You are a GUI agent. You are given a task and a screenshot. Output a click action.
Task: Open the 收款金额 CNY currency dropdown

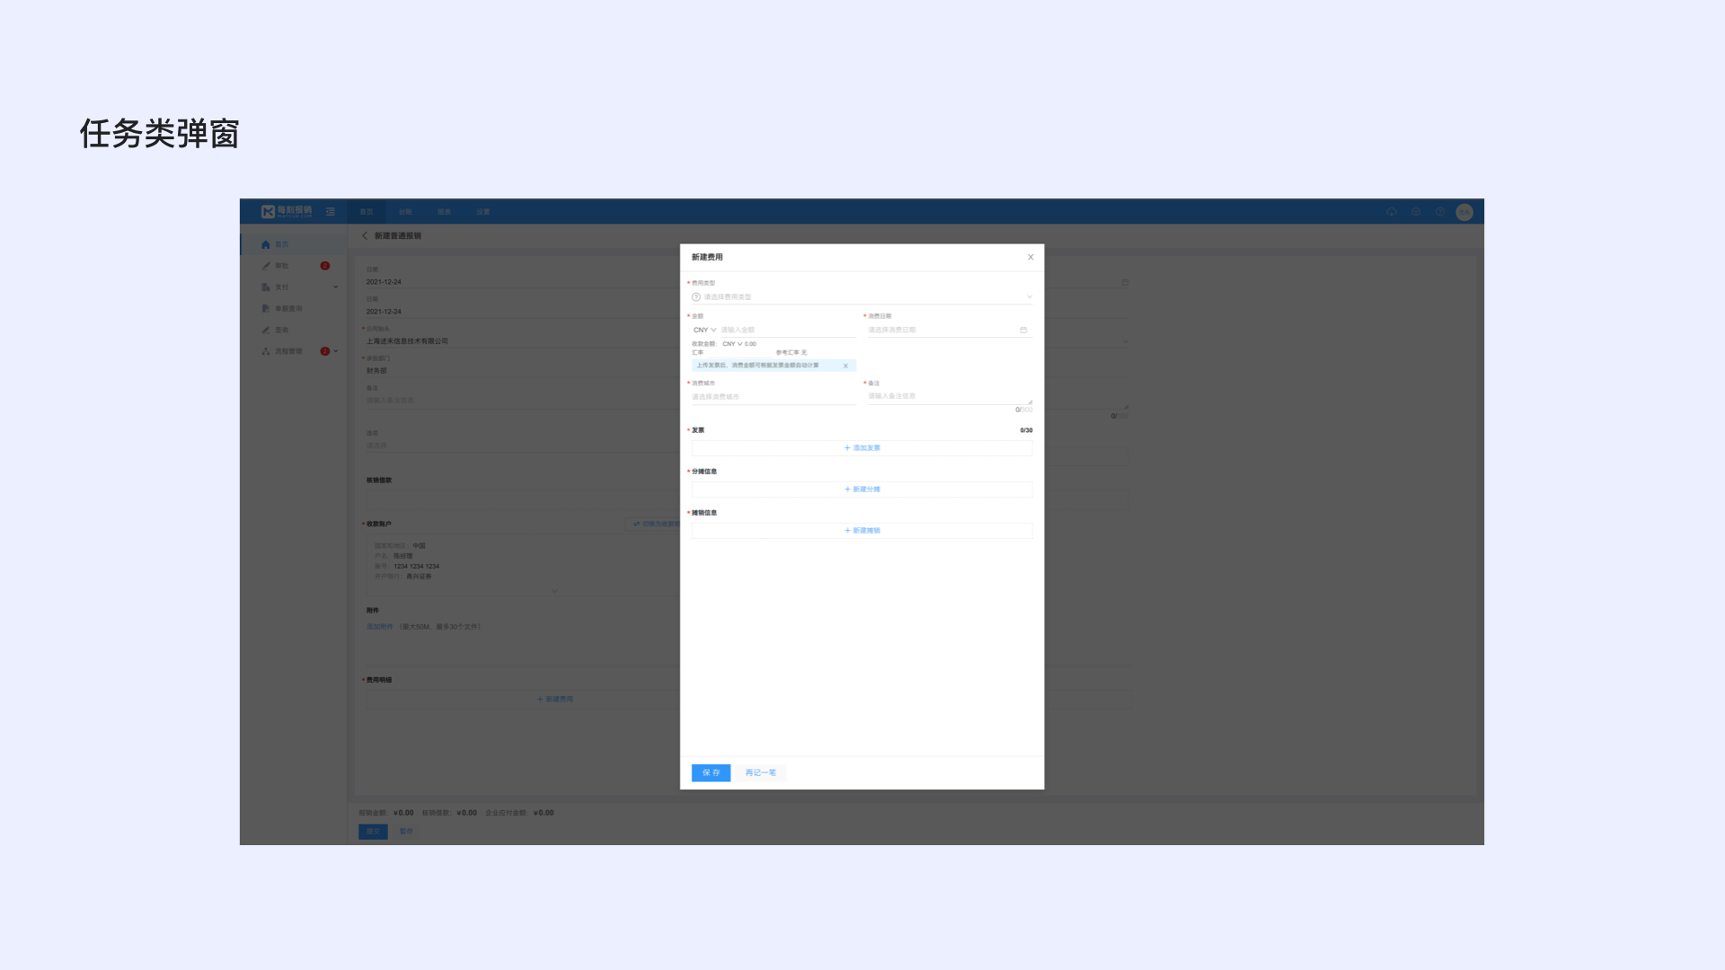point(732,344)
